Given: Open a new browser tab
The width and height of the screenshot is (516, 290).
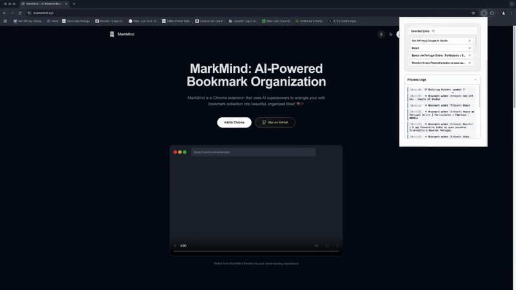Looking at the screenshot, I should pos(74,4).
